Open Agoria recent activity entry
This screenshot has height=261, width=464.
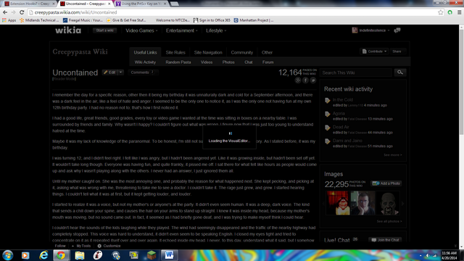click(x=339, y=113)
